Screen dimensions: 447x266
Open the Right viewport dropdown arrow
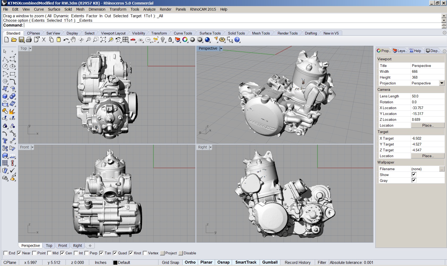(210, 147)
